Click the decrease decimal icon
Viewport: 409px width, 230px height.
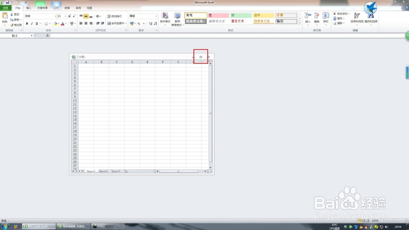coord(155,23)
